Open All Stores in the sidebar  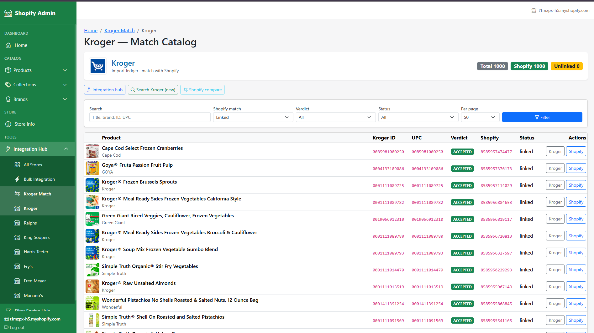[33, 165]
